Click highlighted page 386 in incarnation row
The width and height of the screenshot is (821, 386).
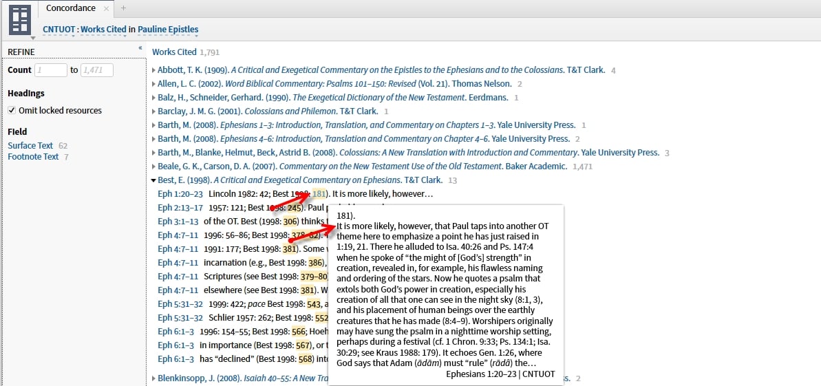315,263
